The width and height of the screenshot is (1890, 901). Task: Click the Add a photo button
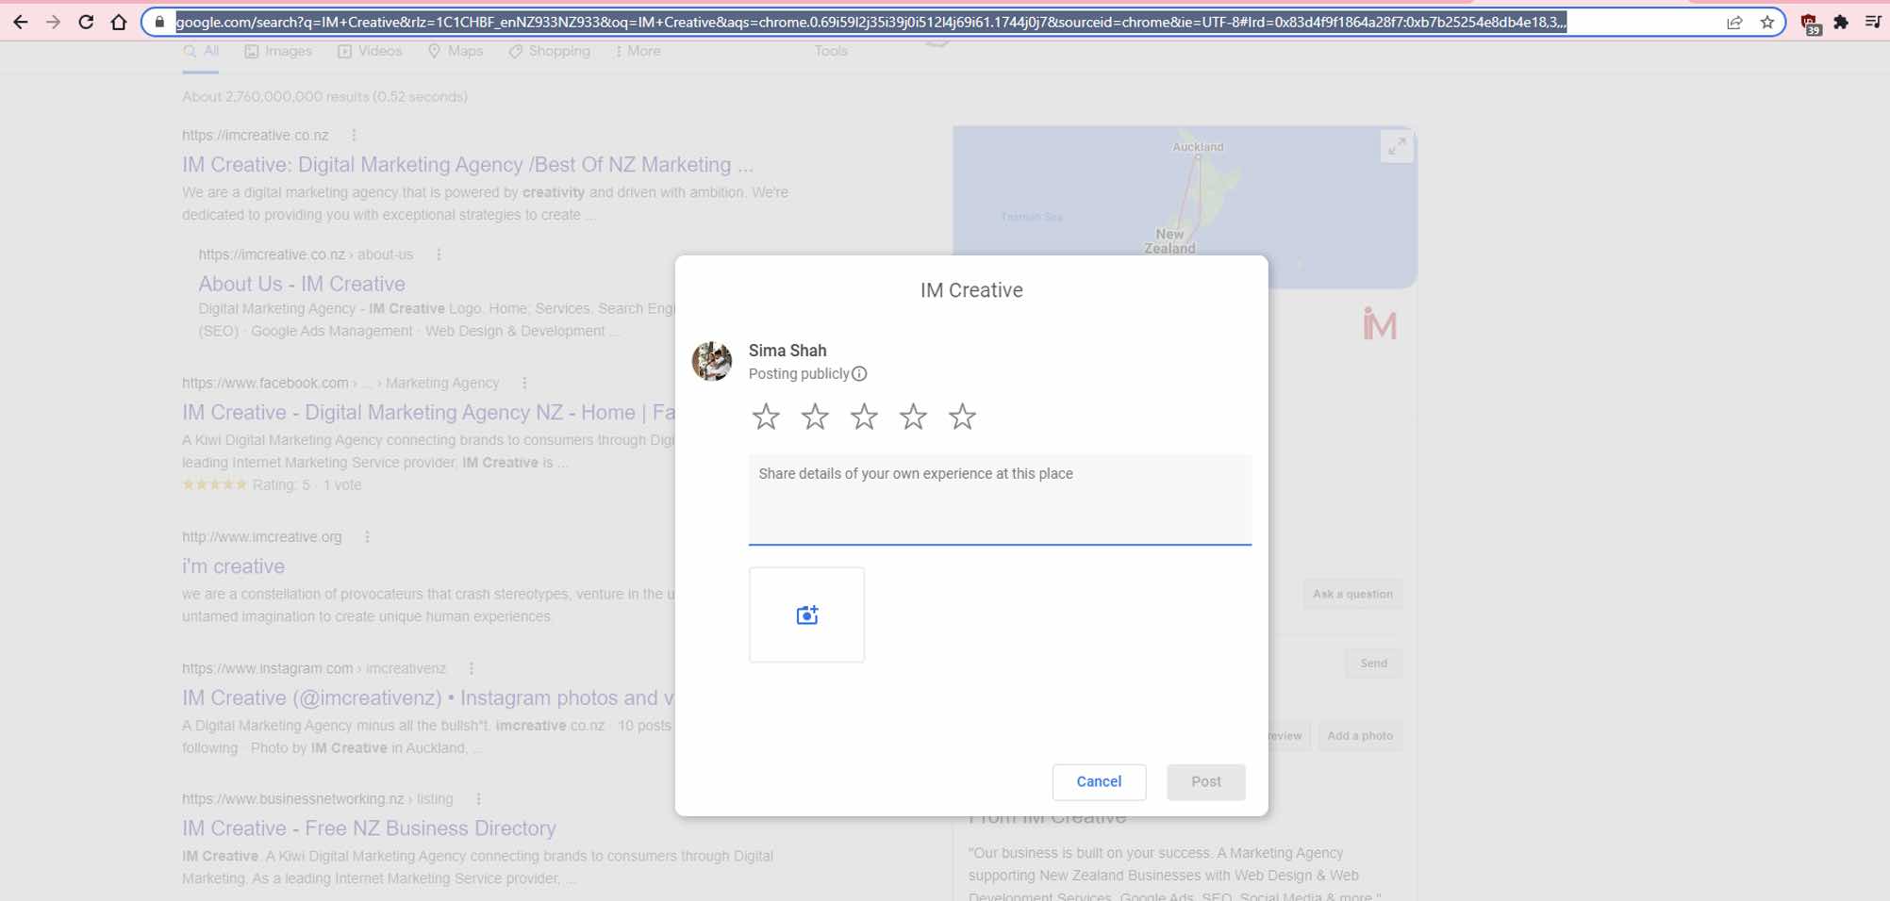pos(1360,736)
